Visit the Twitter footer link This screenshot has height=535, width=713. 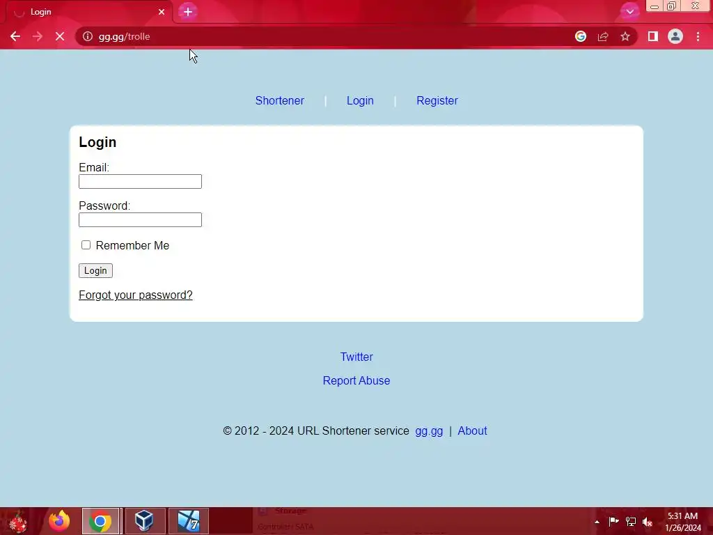pos(356,357)
